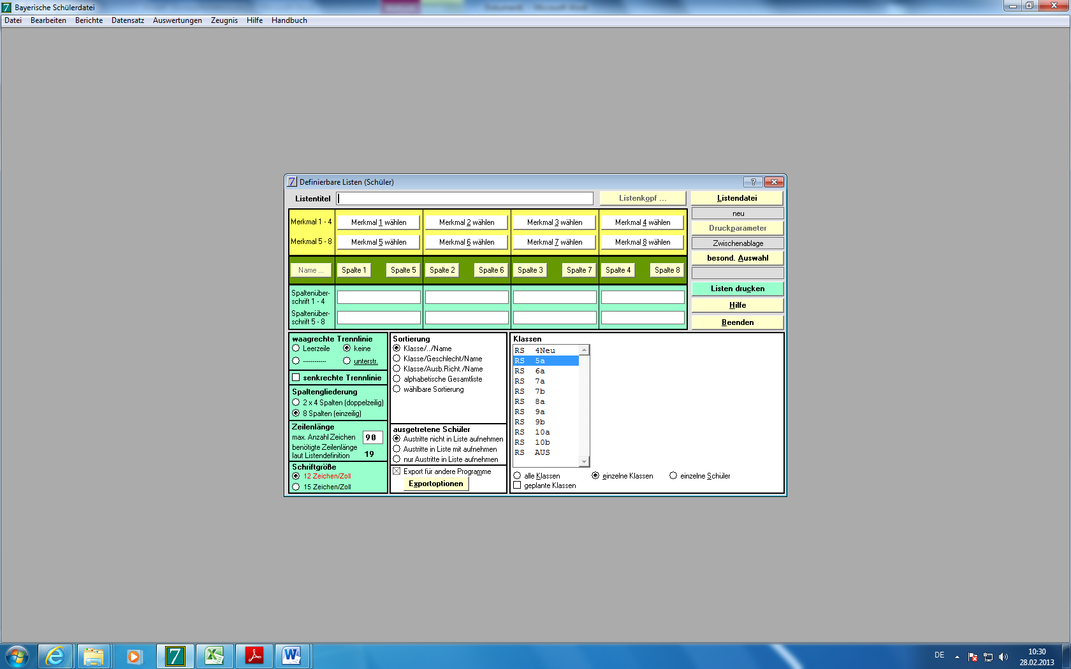Select wählbare Sortierung option
Image resolution: width=1071 pixels, height=669 pixels.
coord(397,389)
